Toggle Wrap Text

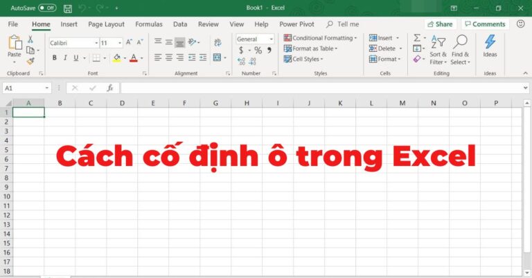218,42
